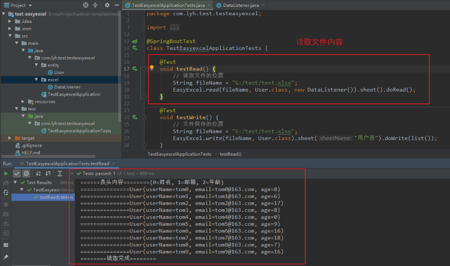Click run test gutter icon at line 17
Screen dimensions: 450x266
[x=135, y=69]
